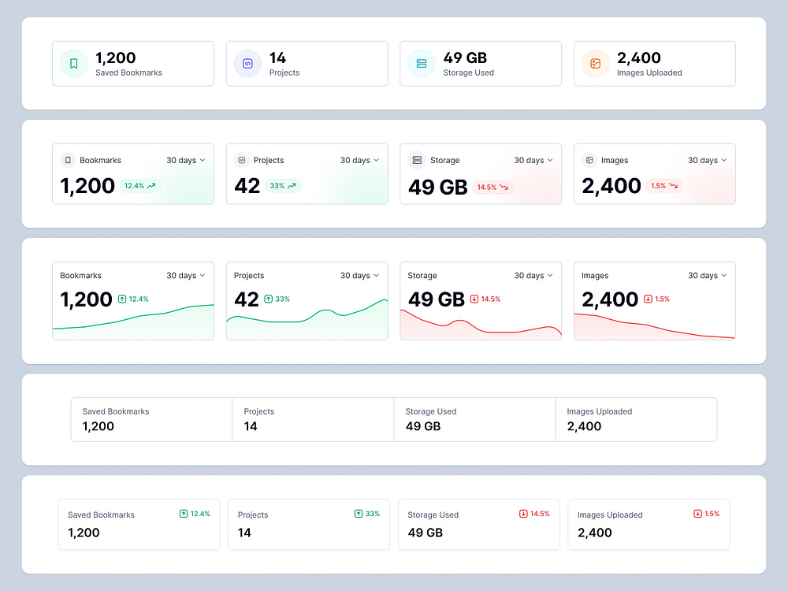
Task: Open the 30 days dropdown on the Bookmarks card
Action: pyautogui.click(x=186, y=160)
